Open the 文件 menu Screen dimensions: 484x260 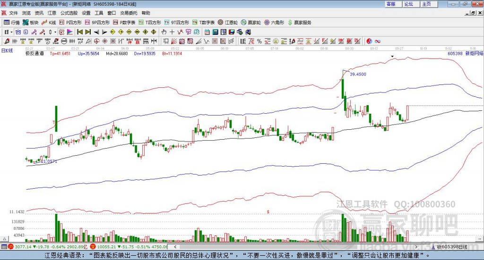pos(13,13)
